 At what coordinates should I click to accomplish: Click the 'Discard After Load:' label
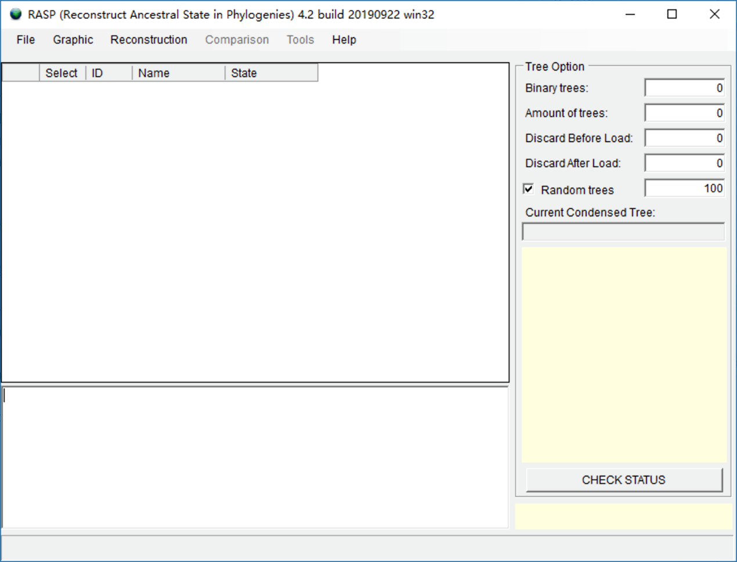point(573,163)
